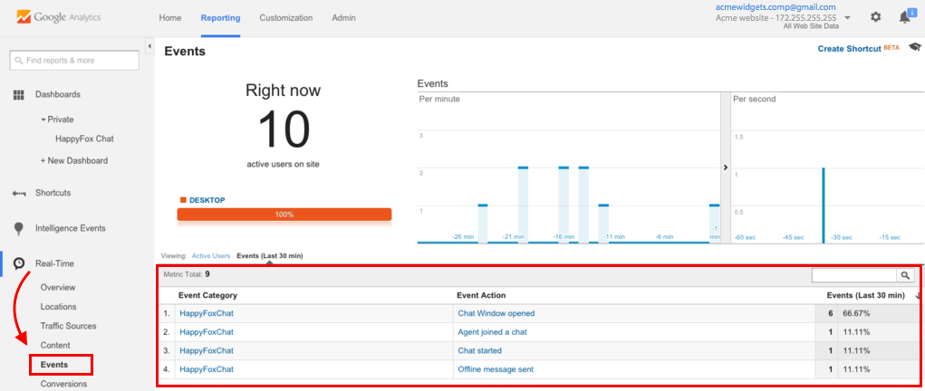Click the Offline message sent action

[496, 370]
